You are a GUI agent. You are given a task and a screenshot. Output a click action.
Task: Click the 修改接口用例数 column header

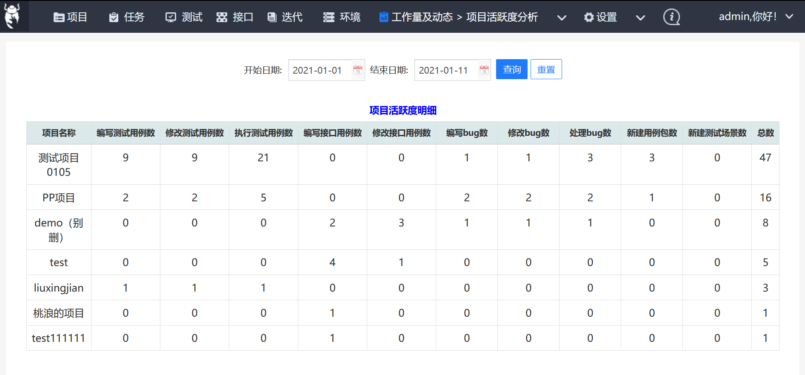(x=401, y=133)
